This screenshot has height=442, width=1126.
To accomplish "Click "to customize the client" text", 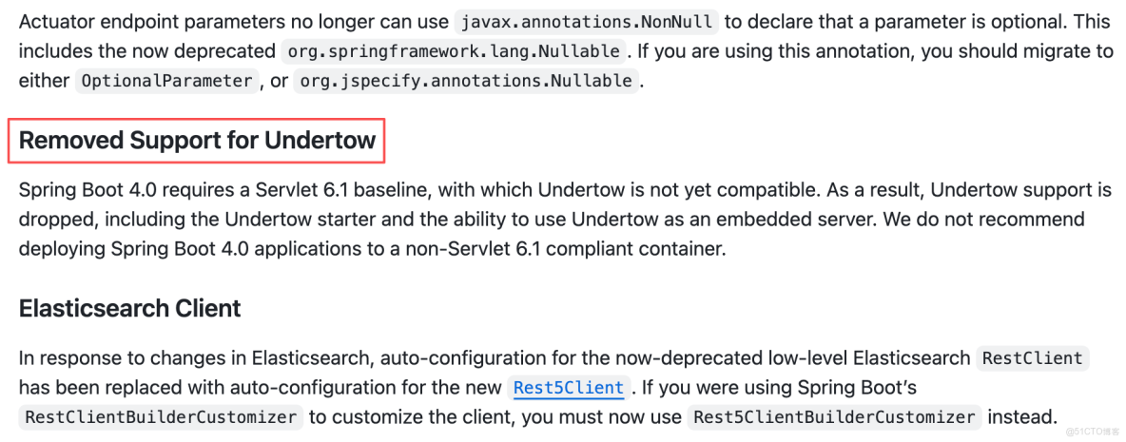I will pyautogui.click(x=410, y=417).
